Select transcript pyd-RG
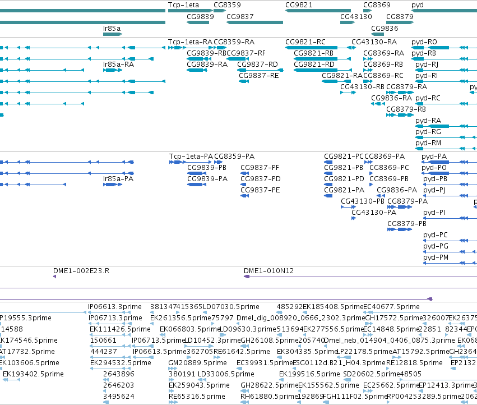 click(x=428, y=132)
